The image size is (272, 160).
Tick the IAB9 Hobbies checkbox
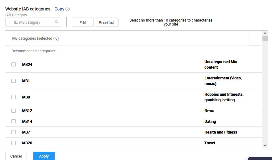(x=14, y=97)
